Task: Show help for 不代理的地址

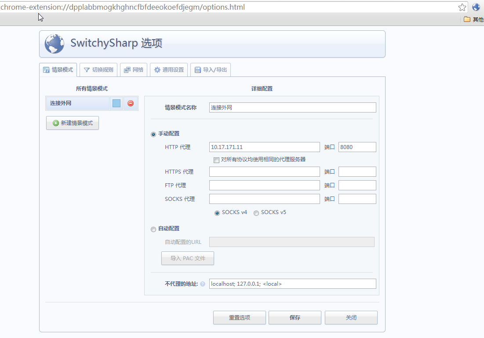Action: pos(203,284)
